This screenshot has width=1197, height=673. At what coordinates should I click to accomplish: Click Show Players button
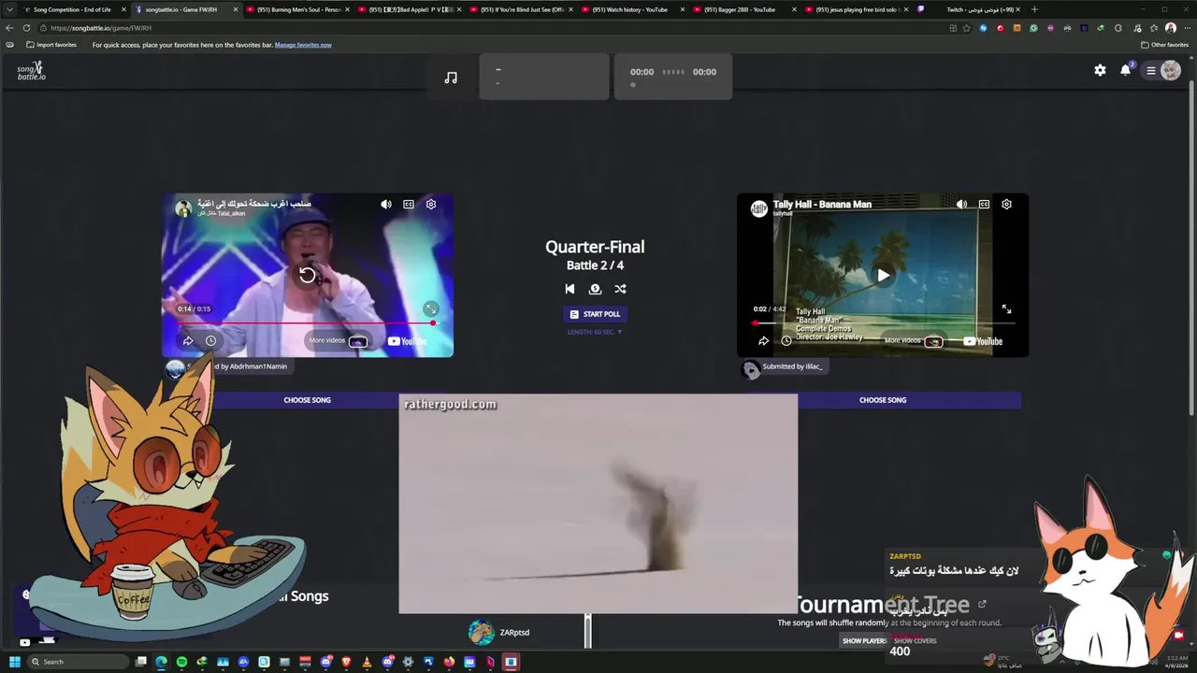tap(865, 641)
